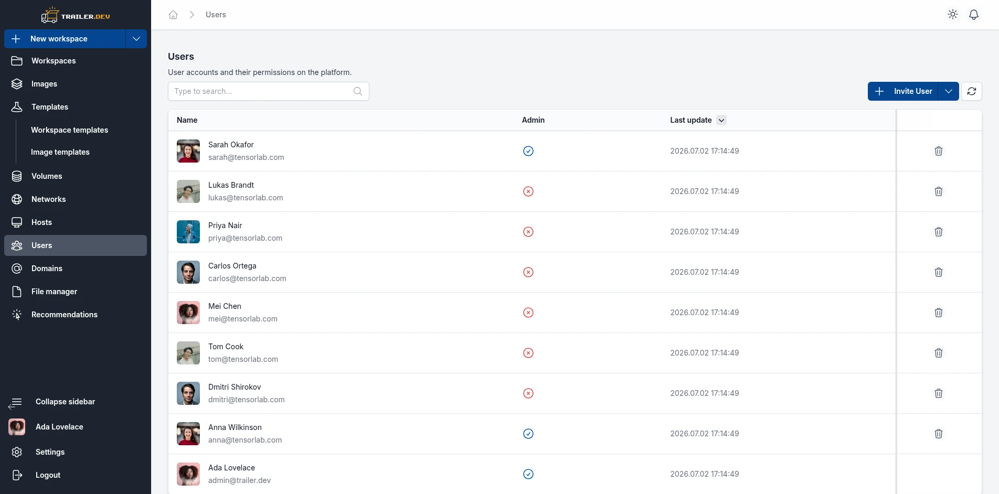The width and height of the screenshot is (999, 494).
Task: Open Images in the sidebar
Action: click(76, 84)
